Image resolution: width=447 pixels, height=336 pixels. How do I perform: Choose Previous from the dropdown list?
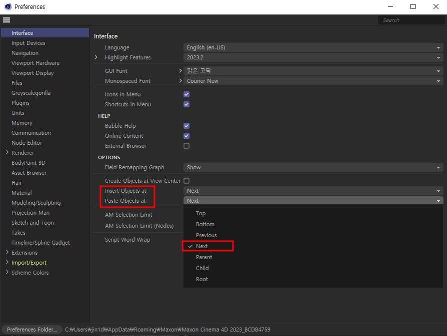[x=313, y=235]
